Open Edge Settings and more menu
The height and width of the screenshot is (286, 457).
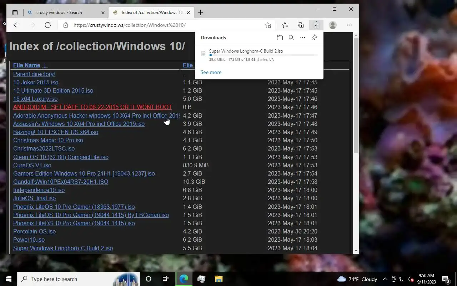click(x=349, y=25)
